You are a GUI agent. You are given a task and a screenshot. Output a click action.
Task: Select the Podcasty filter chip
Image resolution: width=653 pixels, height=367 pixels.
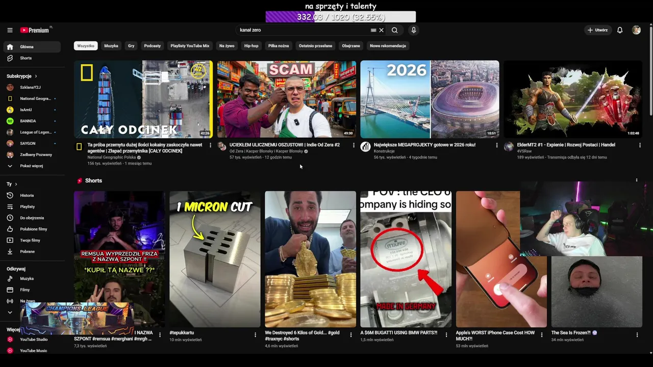[x=153, y=46]
